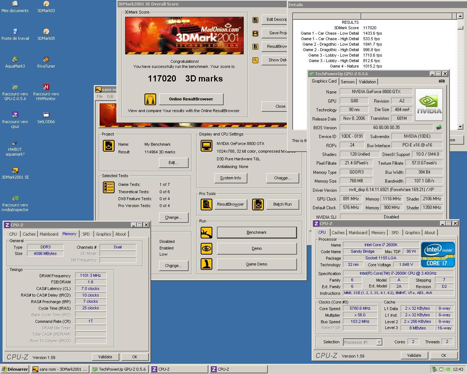Open the Processor #1 selection dropdown
The width and height of the screenshot is (467, 374).
point(379,342)
